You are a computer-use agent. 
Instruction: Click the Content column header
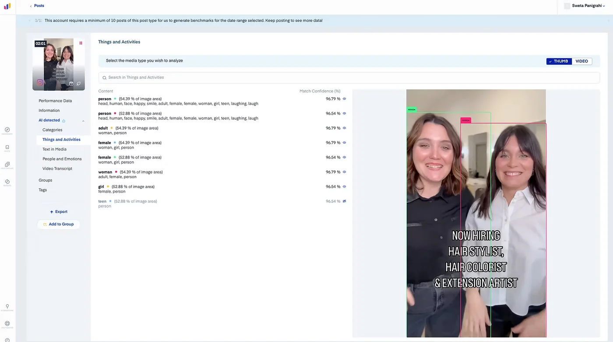(106, 91)
